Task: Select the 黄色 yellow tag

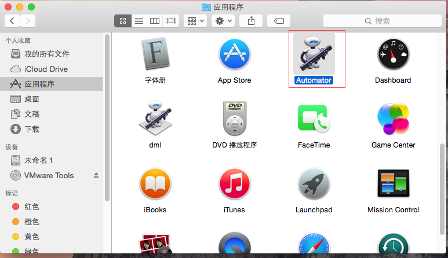Action: 52,237
